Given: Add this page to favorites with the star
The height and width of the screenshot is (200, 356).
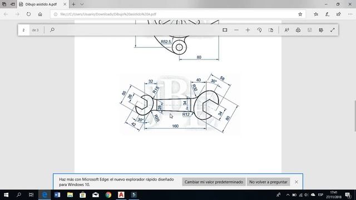Looking at the screenshot, I should click(x=300, y=14).
